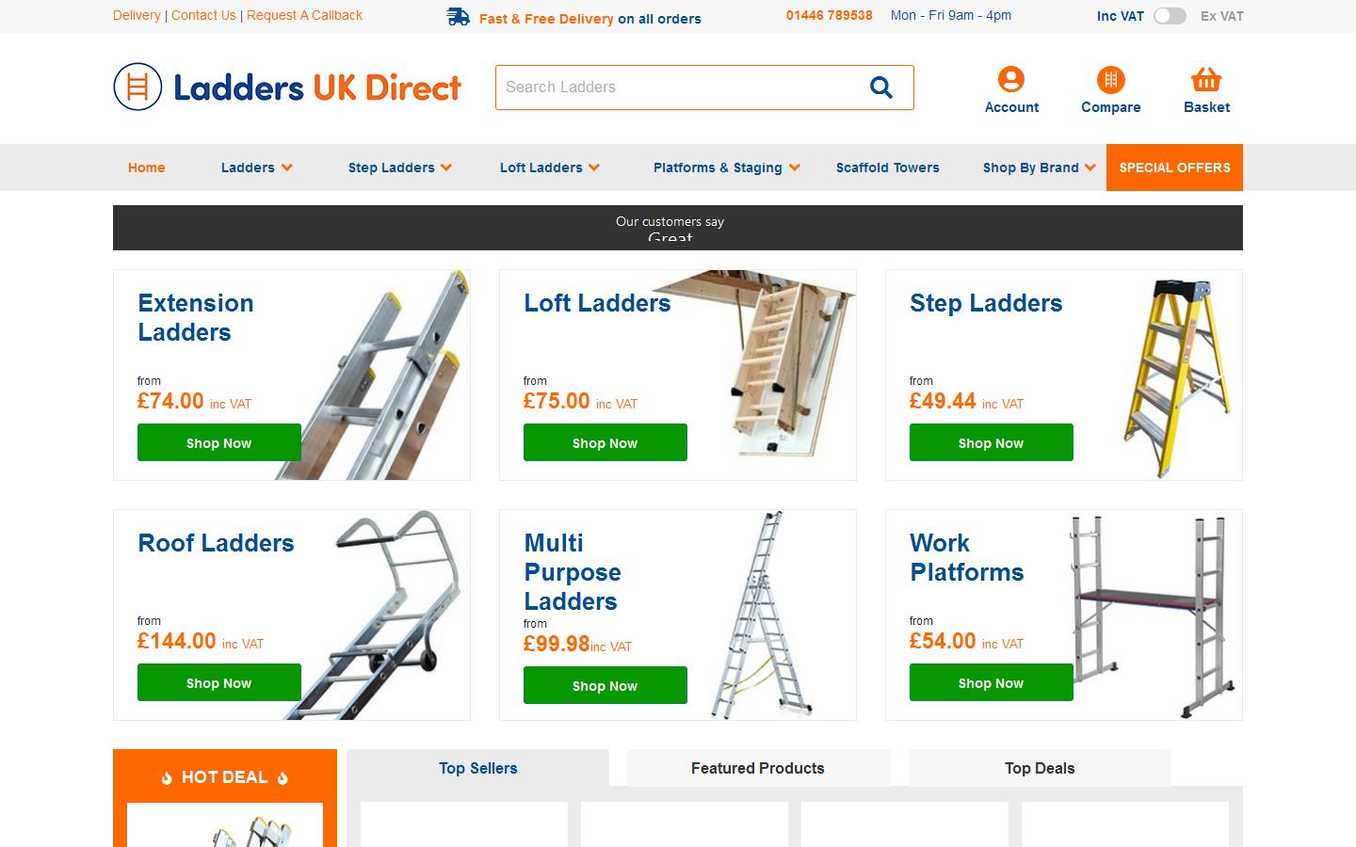Expand the Loft Ladders nav chevron
Viewport: 1356px width, 847px height.
(594, 168)
